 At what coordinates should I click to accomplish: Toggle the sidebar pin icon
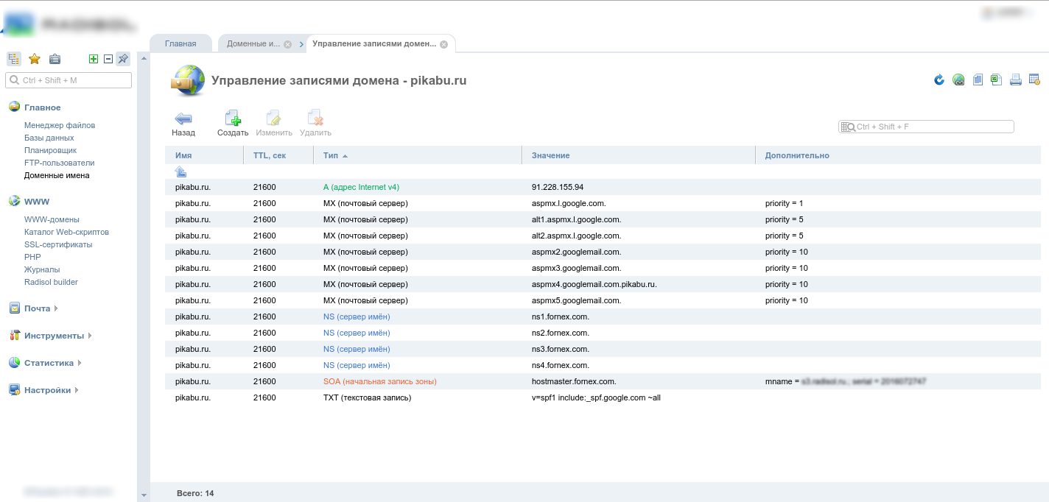[x=123, y=59]
